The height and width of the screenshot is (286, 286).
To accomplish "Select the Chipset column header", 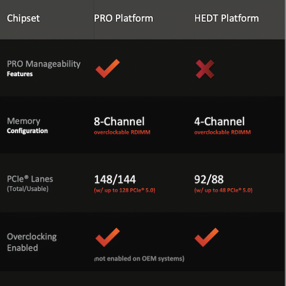I will 23,19.
